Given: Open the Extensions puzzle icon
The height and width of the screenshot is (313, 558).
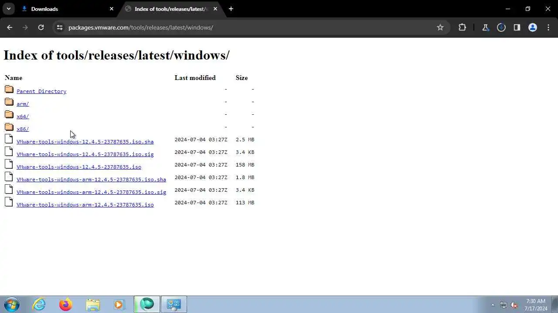Looking at the screenshot, I should click(x=463, y=27).
